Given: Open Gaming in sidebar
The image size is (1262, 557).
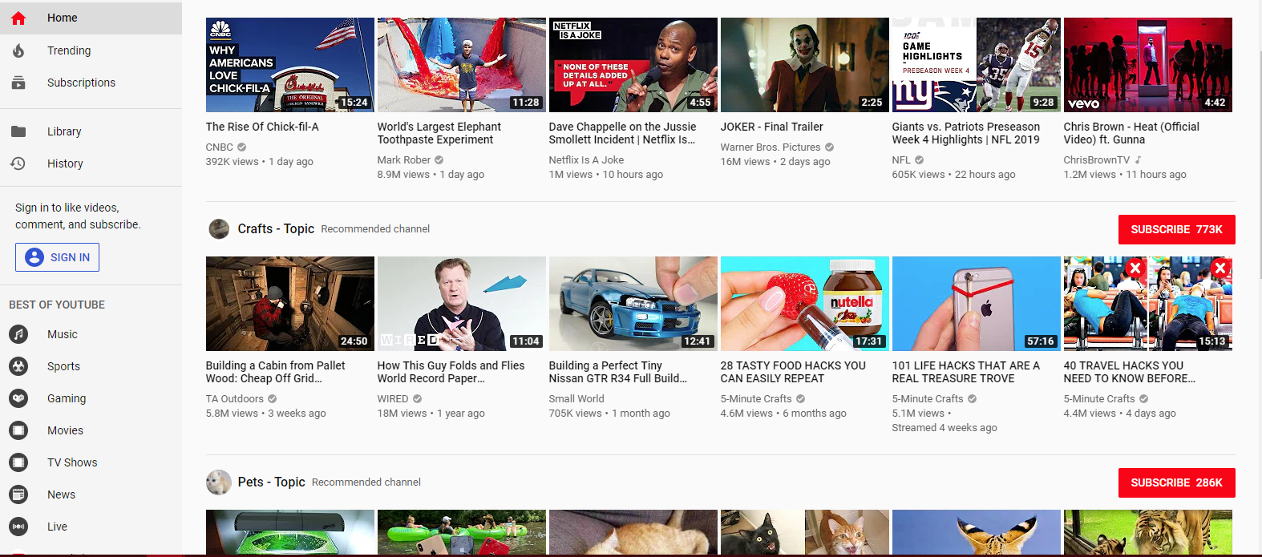Looking at the screenshot, I should click(91, 398).
